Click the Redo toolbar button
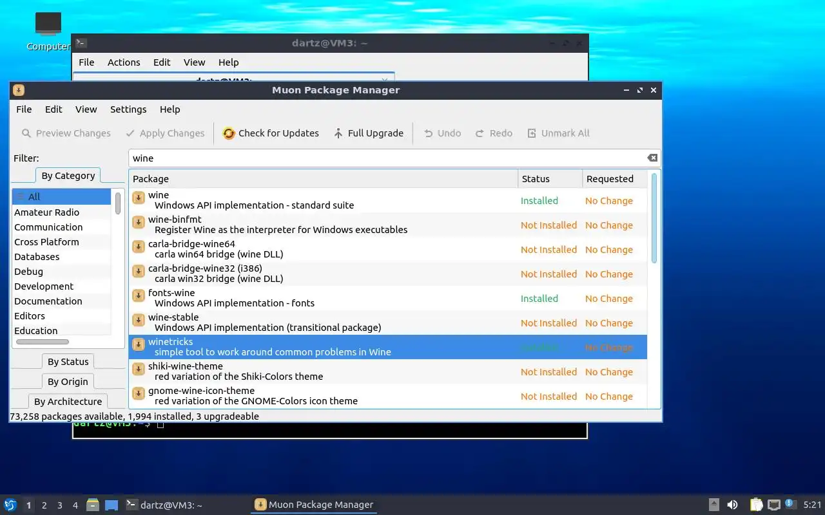 click(494, 133)
